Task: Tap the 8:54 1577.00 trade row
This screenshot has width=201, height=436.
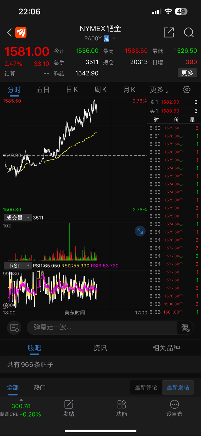Action: click(174, 256)
